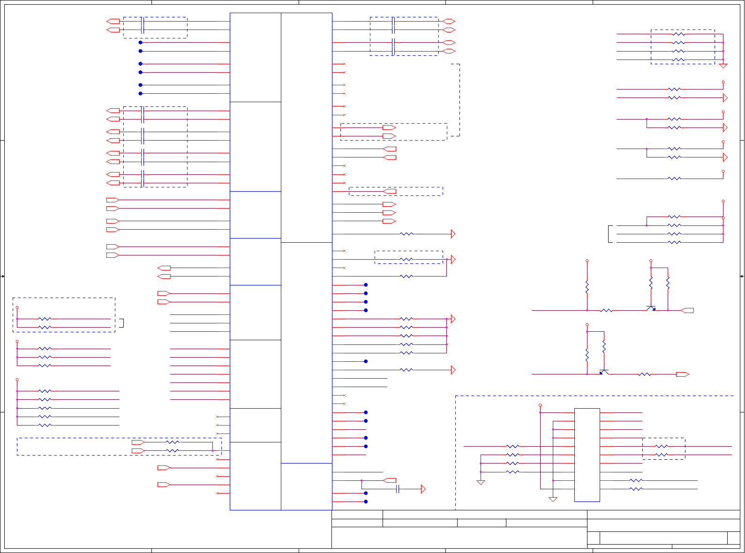Click the lower port in the bottom-left two-resistor dashed box

point(138,450)
